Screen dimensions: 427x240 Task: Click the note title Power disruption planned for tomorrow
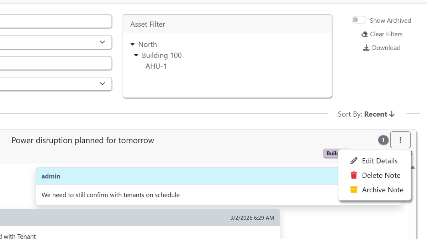[83, 140]
